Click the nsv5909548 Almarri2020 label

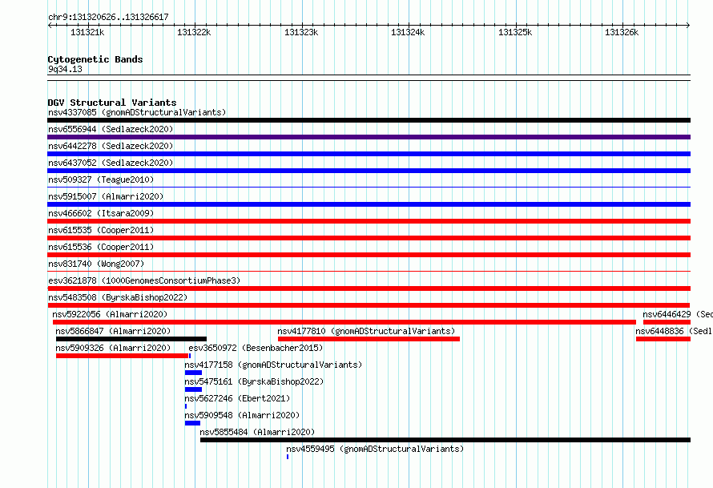pyautogui.click(x=242, y=415)
